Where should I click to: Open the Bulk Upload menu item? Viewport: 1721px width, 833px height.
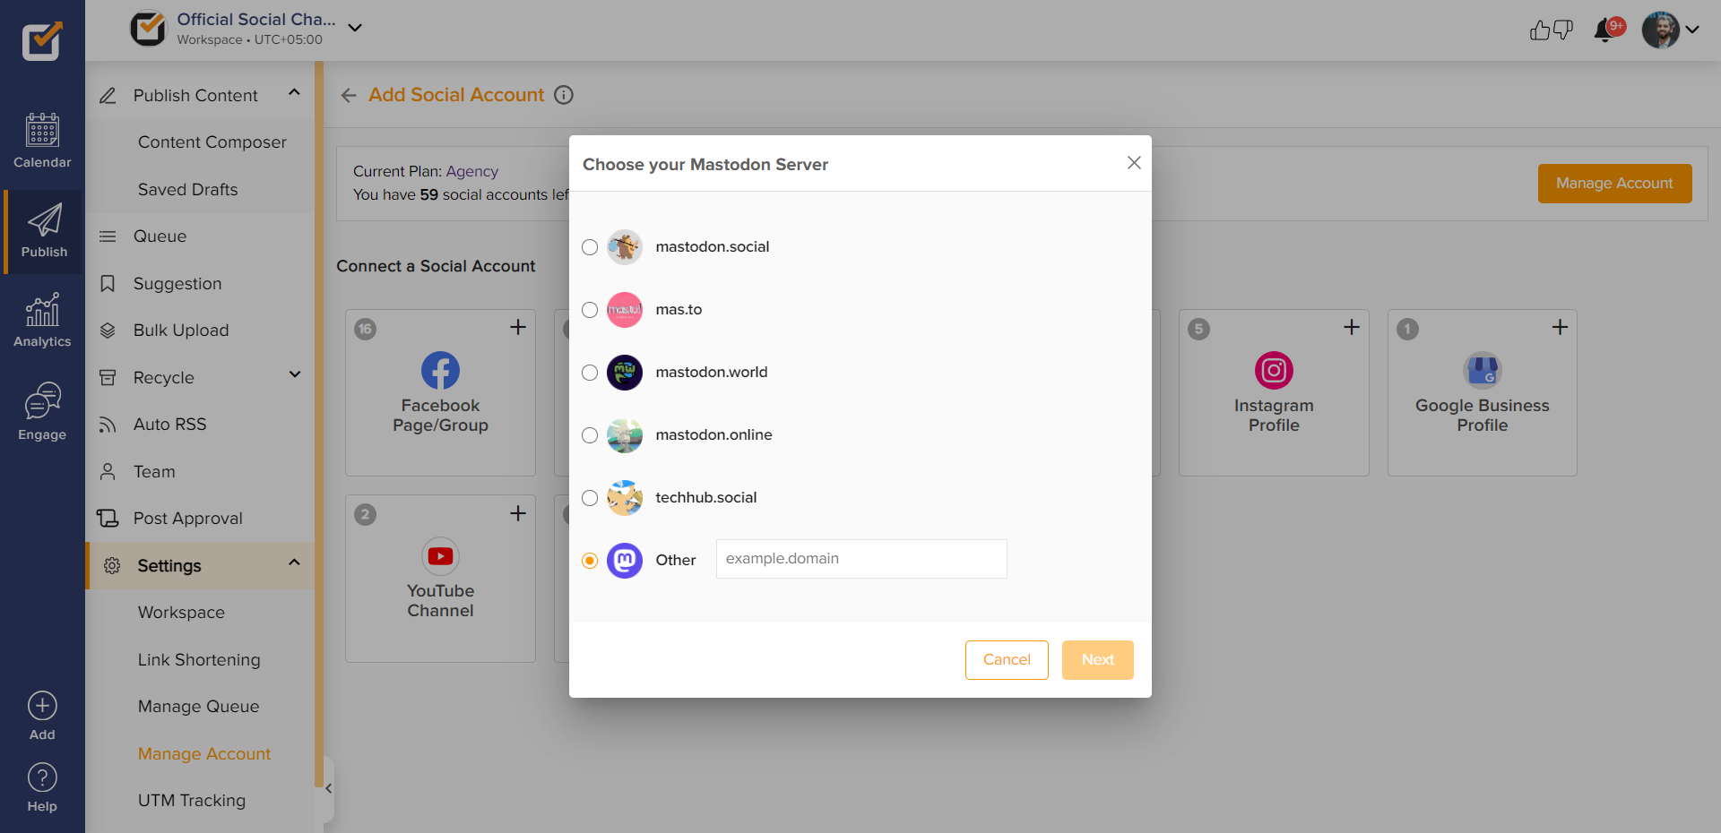(x=181, y=331)
